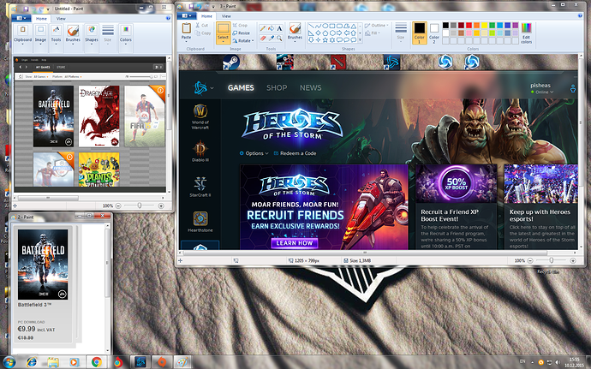Viewport: 591px width, 369px height.
Task: Select Color 1 in 3 - Paint
Action: 419,33
